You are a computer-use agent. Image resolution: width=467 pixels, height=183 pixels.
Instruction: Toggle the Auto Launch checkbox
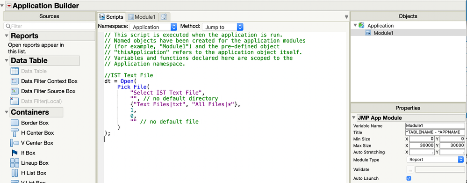(409, 178)
